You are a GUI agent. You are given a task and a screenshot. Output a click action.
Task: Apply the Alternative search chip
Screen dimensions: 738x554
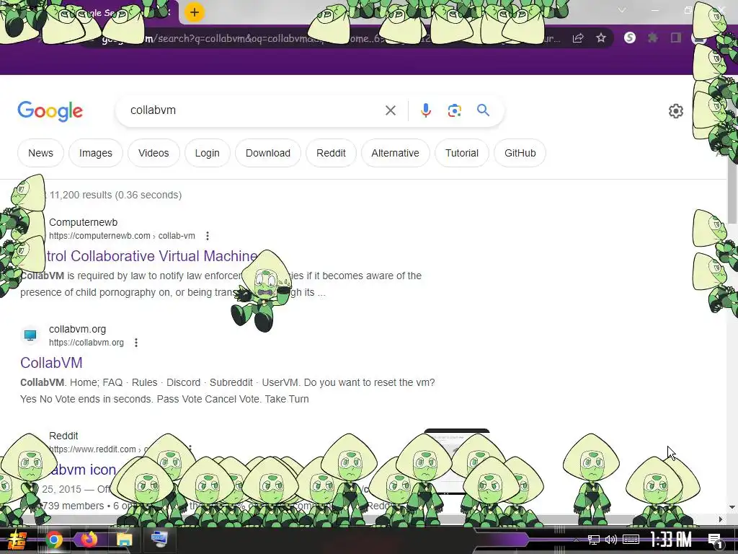coord(395,153)
